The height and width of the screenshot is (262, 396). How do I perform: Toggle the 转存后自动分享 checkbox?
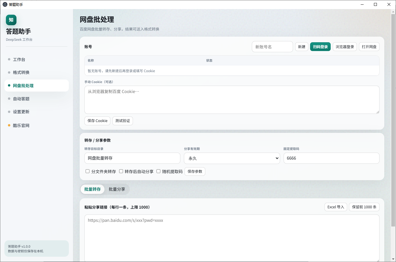pyautogui.click(x=121, y=171)
